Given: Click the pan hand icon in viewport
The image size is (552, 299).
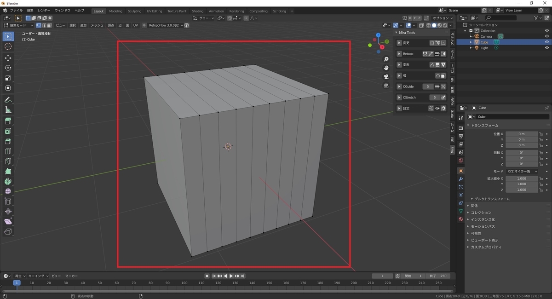Looking at the screenshot, I should tap(386, 68).
